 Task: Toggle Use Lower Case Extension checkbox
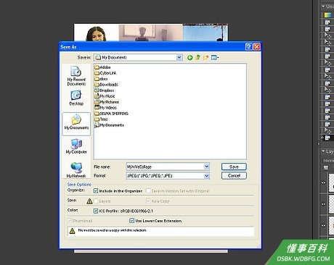tap(131, 221)
